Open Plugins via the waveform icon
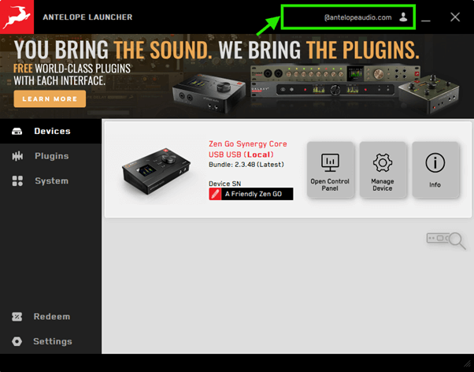This screenshot has width=474, height=372. [x=17, y=156]
